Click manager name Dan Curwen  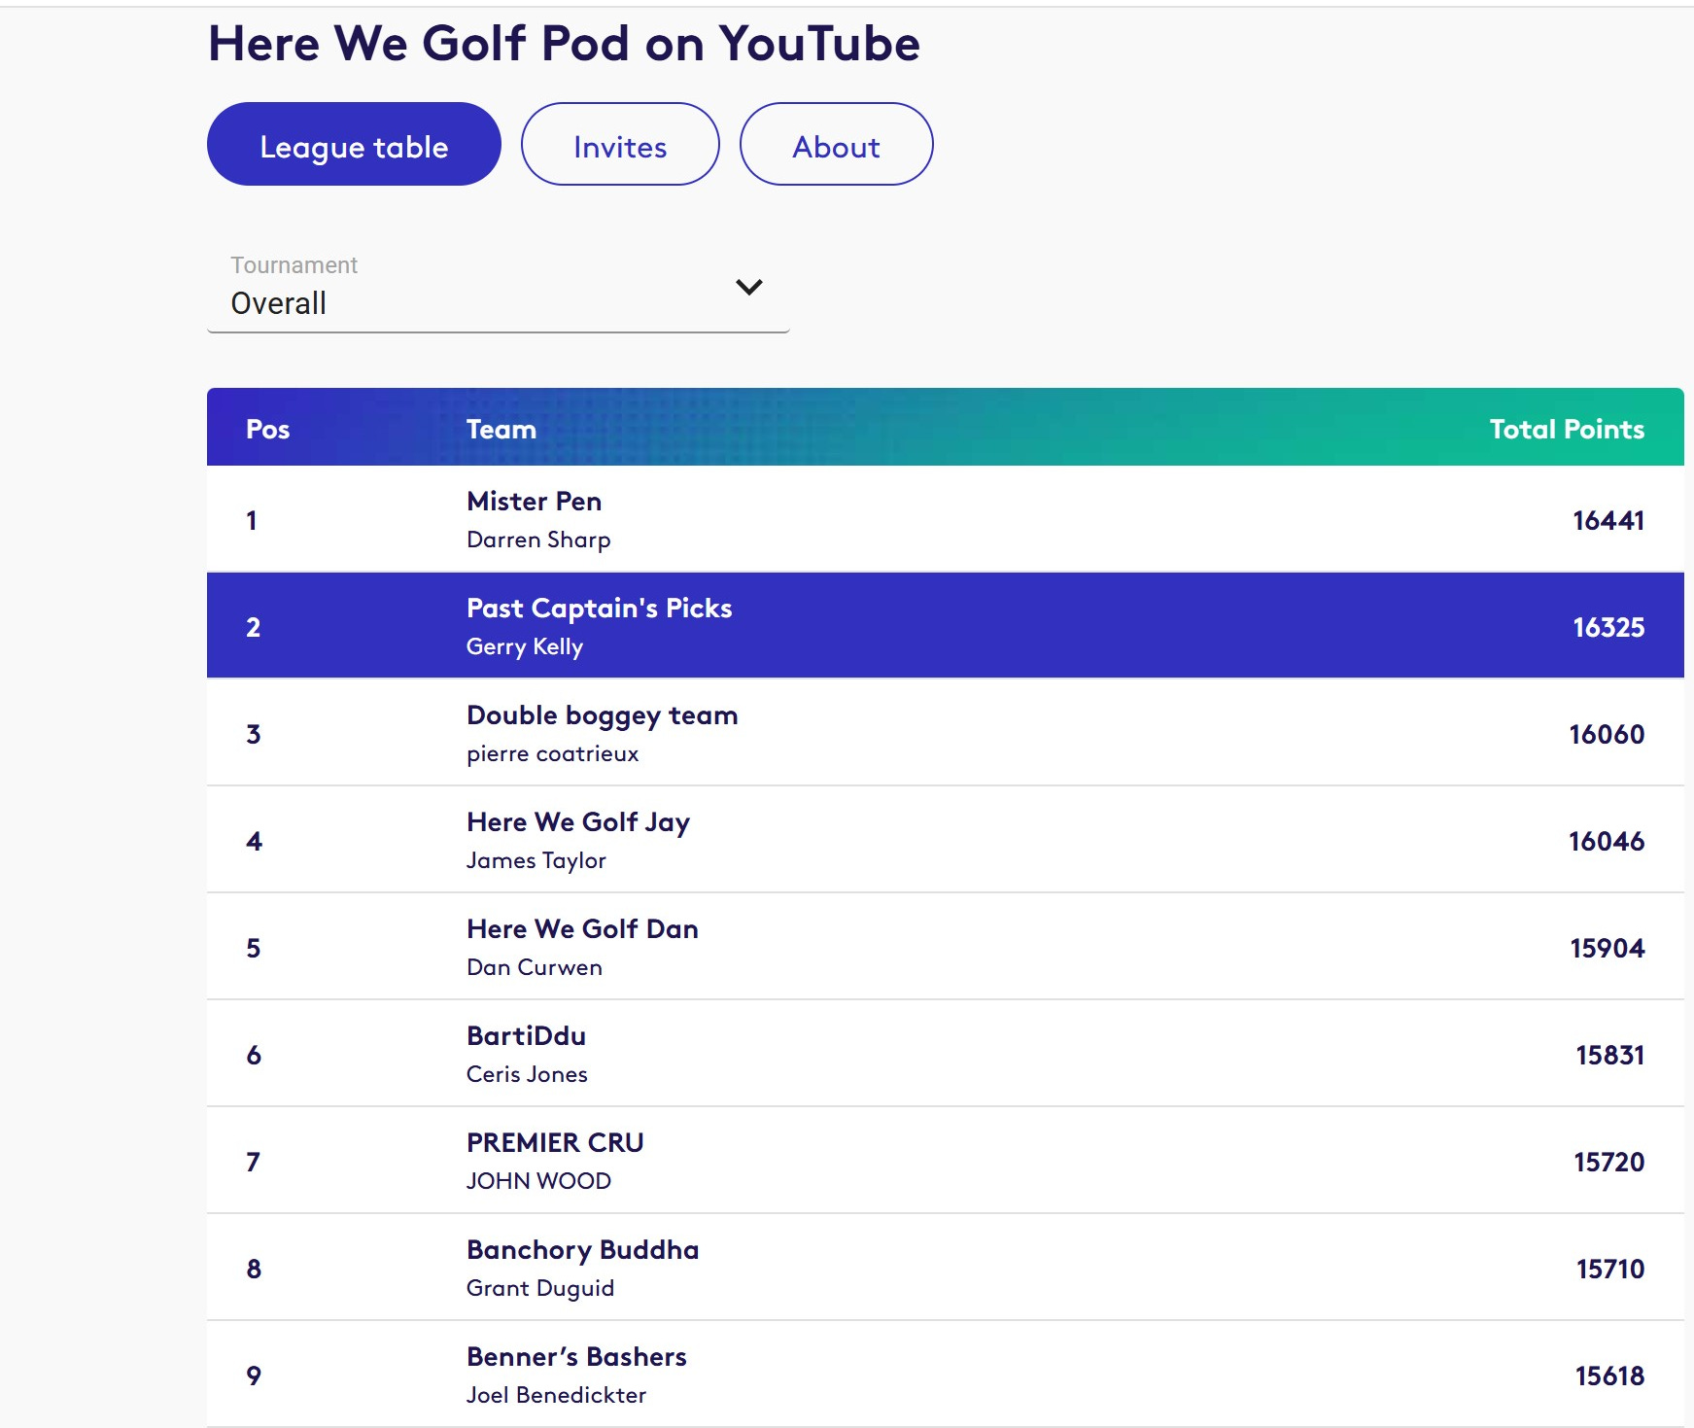(x=534, y=967)
